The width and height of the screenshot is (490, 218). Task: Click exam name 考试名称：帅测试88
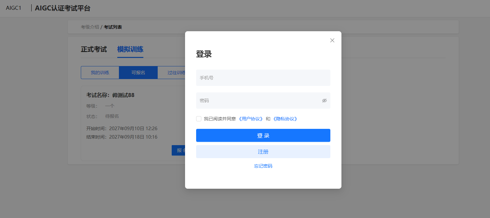pyautogui.click(x=110, y=95)
